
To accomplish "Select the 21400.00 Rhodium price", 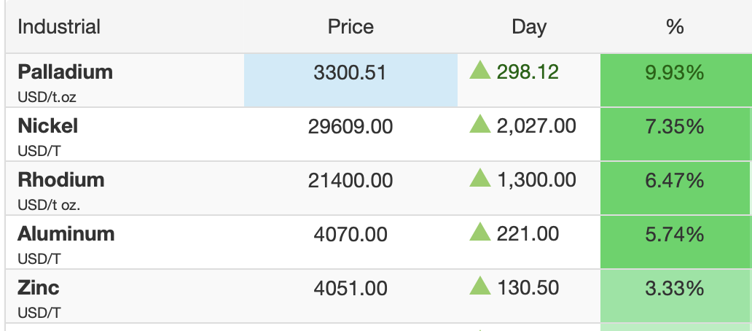I will [x=350, y=180].
